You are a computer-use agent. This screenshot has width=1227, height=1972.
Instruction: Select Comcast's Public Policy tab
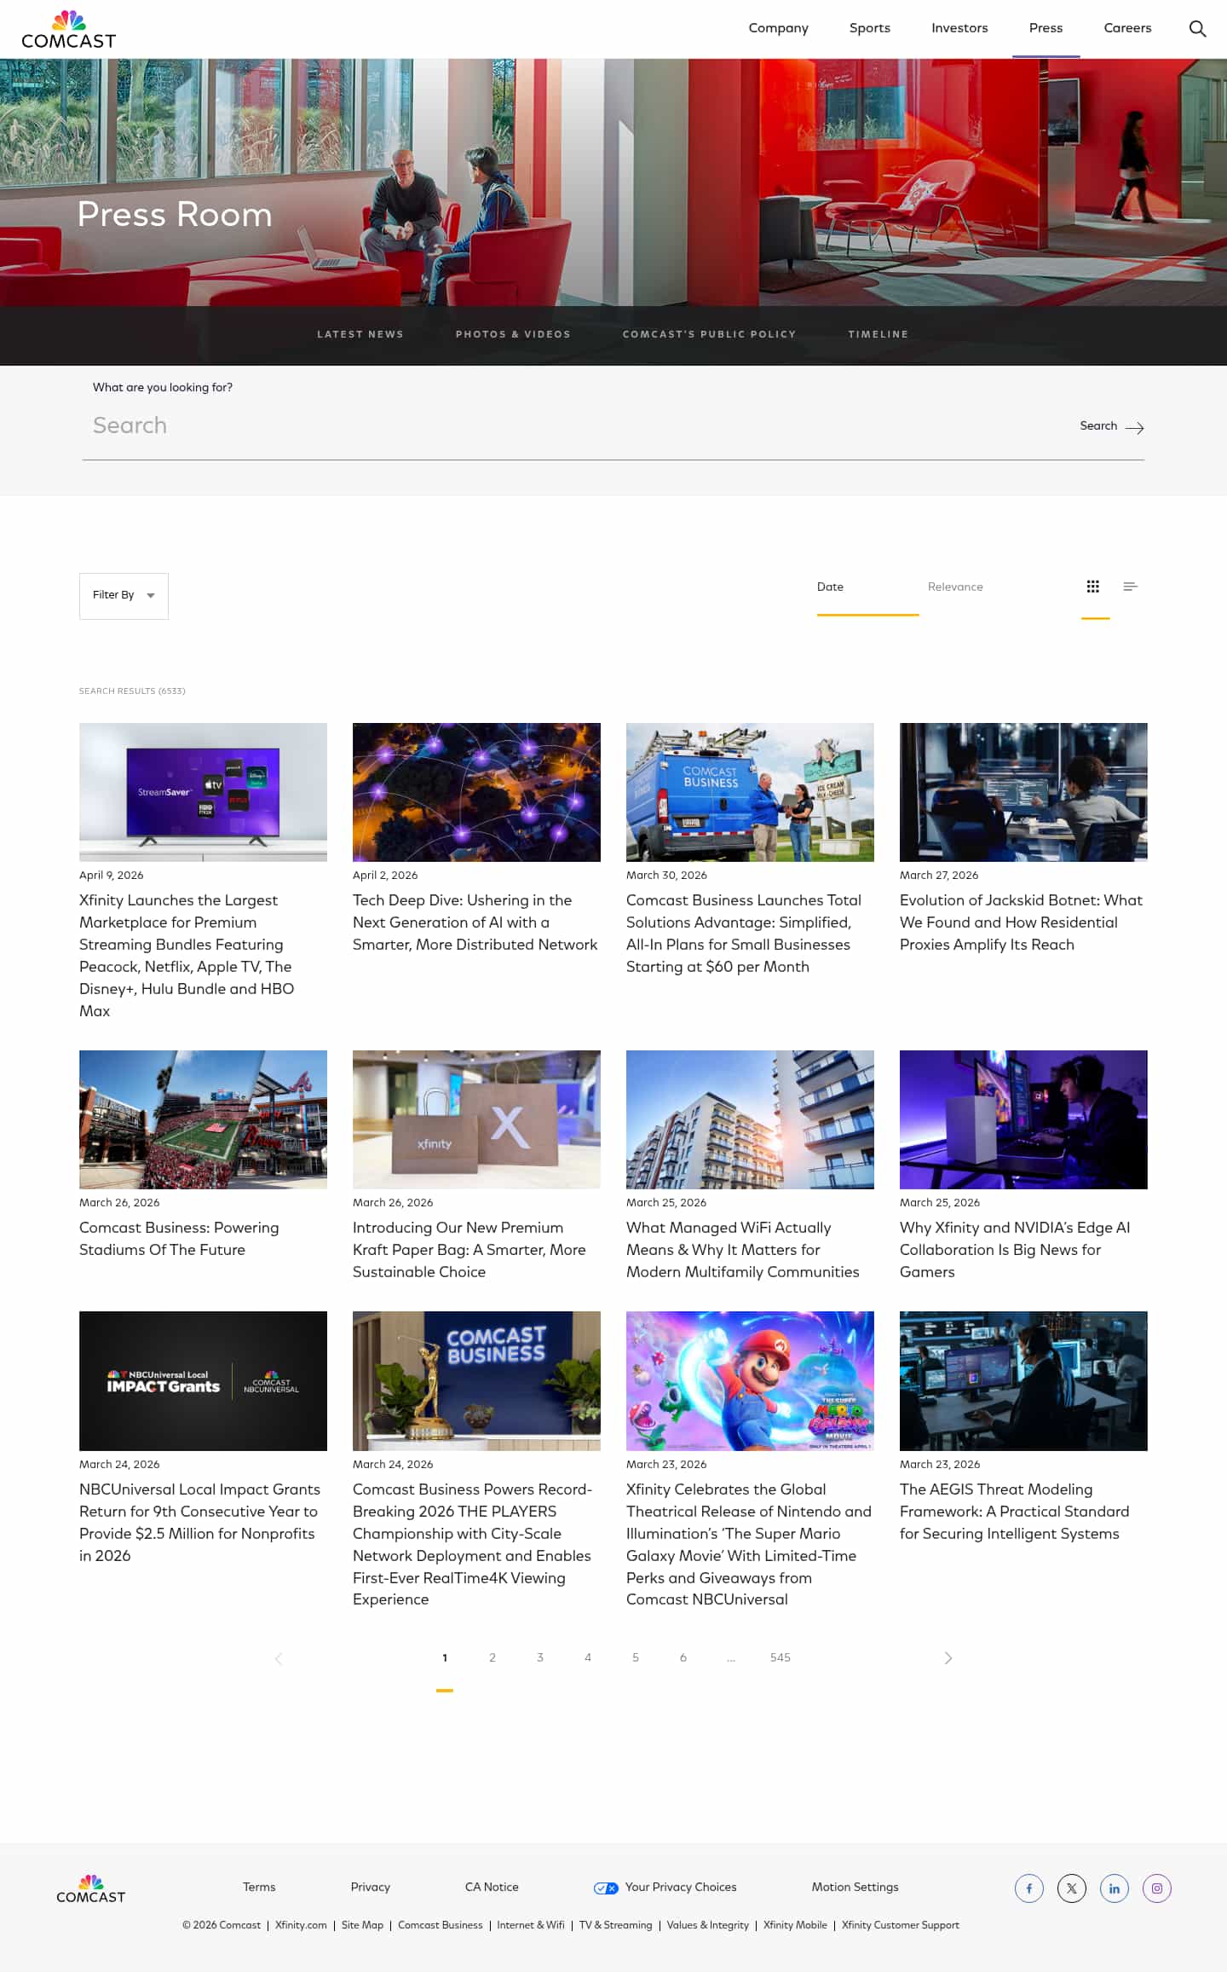(709, 334)
